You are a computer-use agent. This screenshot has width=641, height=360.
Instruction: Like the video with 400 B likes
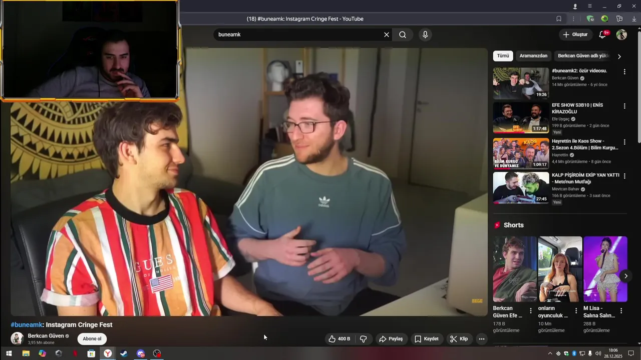(339, 339)
